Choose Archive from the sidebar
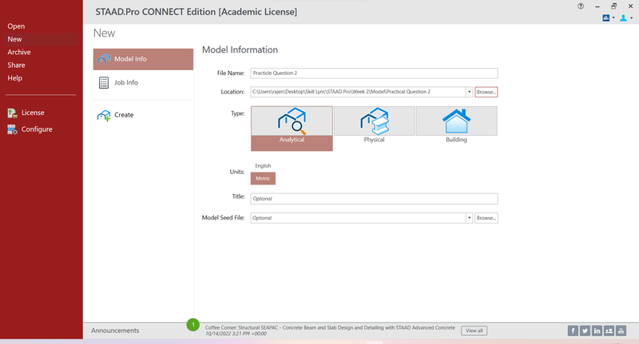Image resolution: width=639 pixels, height=344 pixels. pos(19,52)
